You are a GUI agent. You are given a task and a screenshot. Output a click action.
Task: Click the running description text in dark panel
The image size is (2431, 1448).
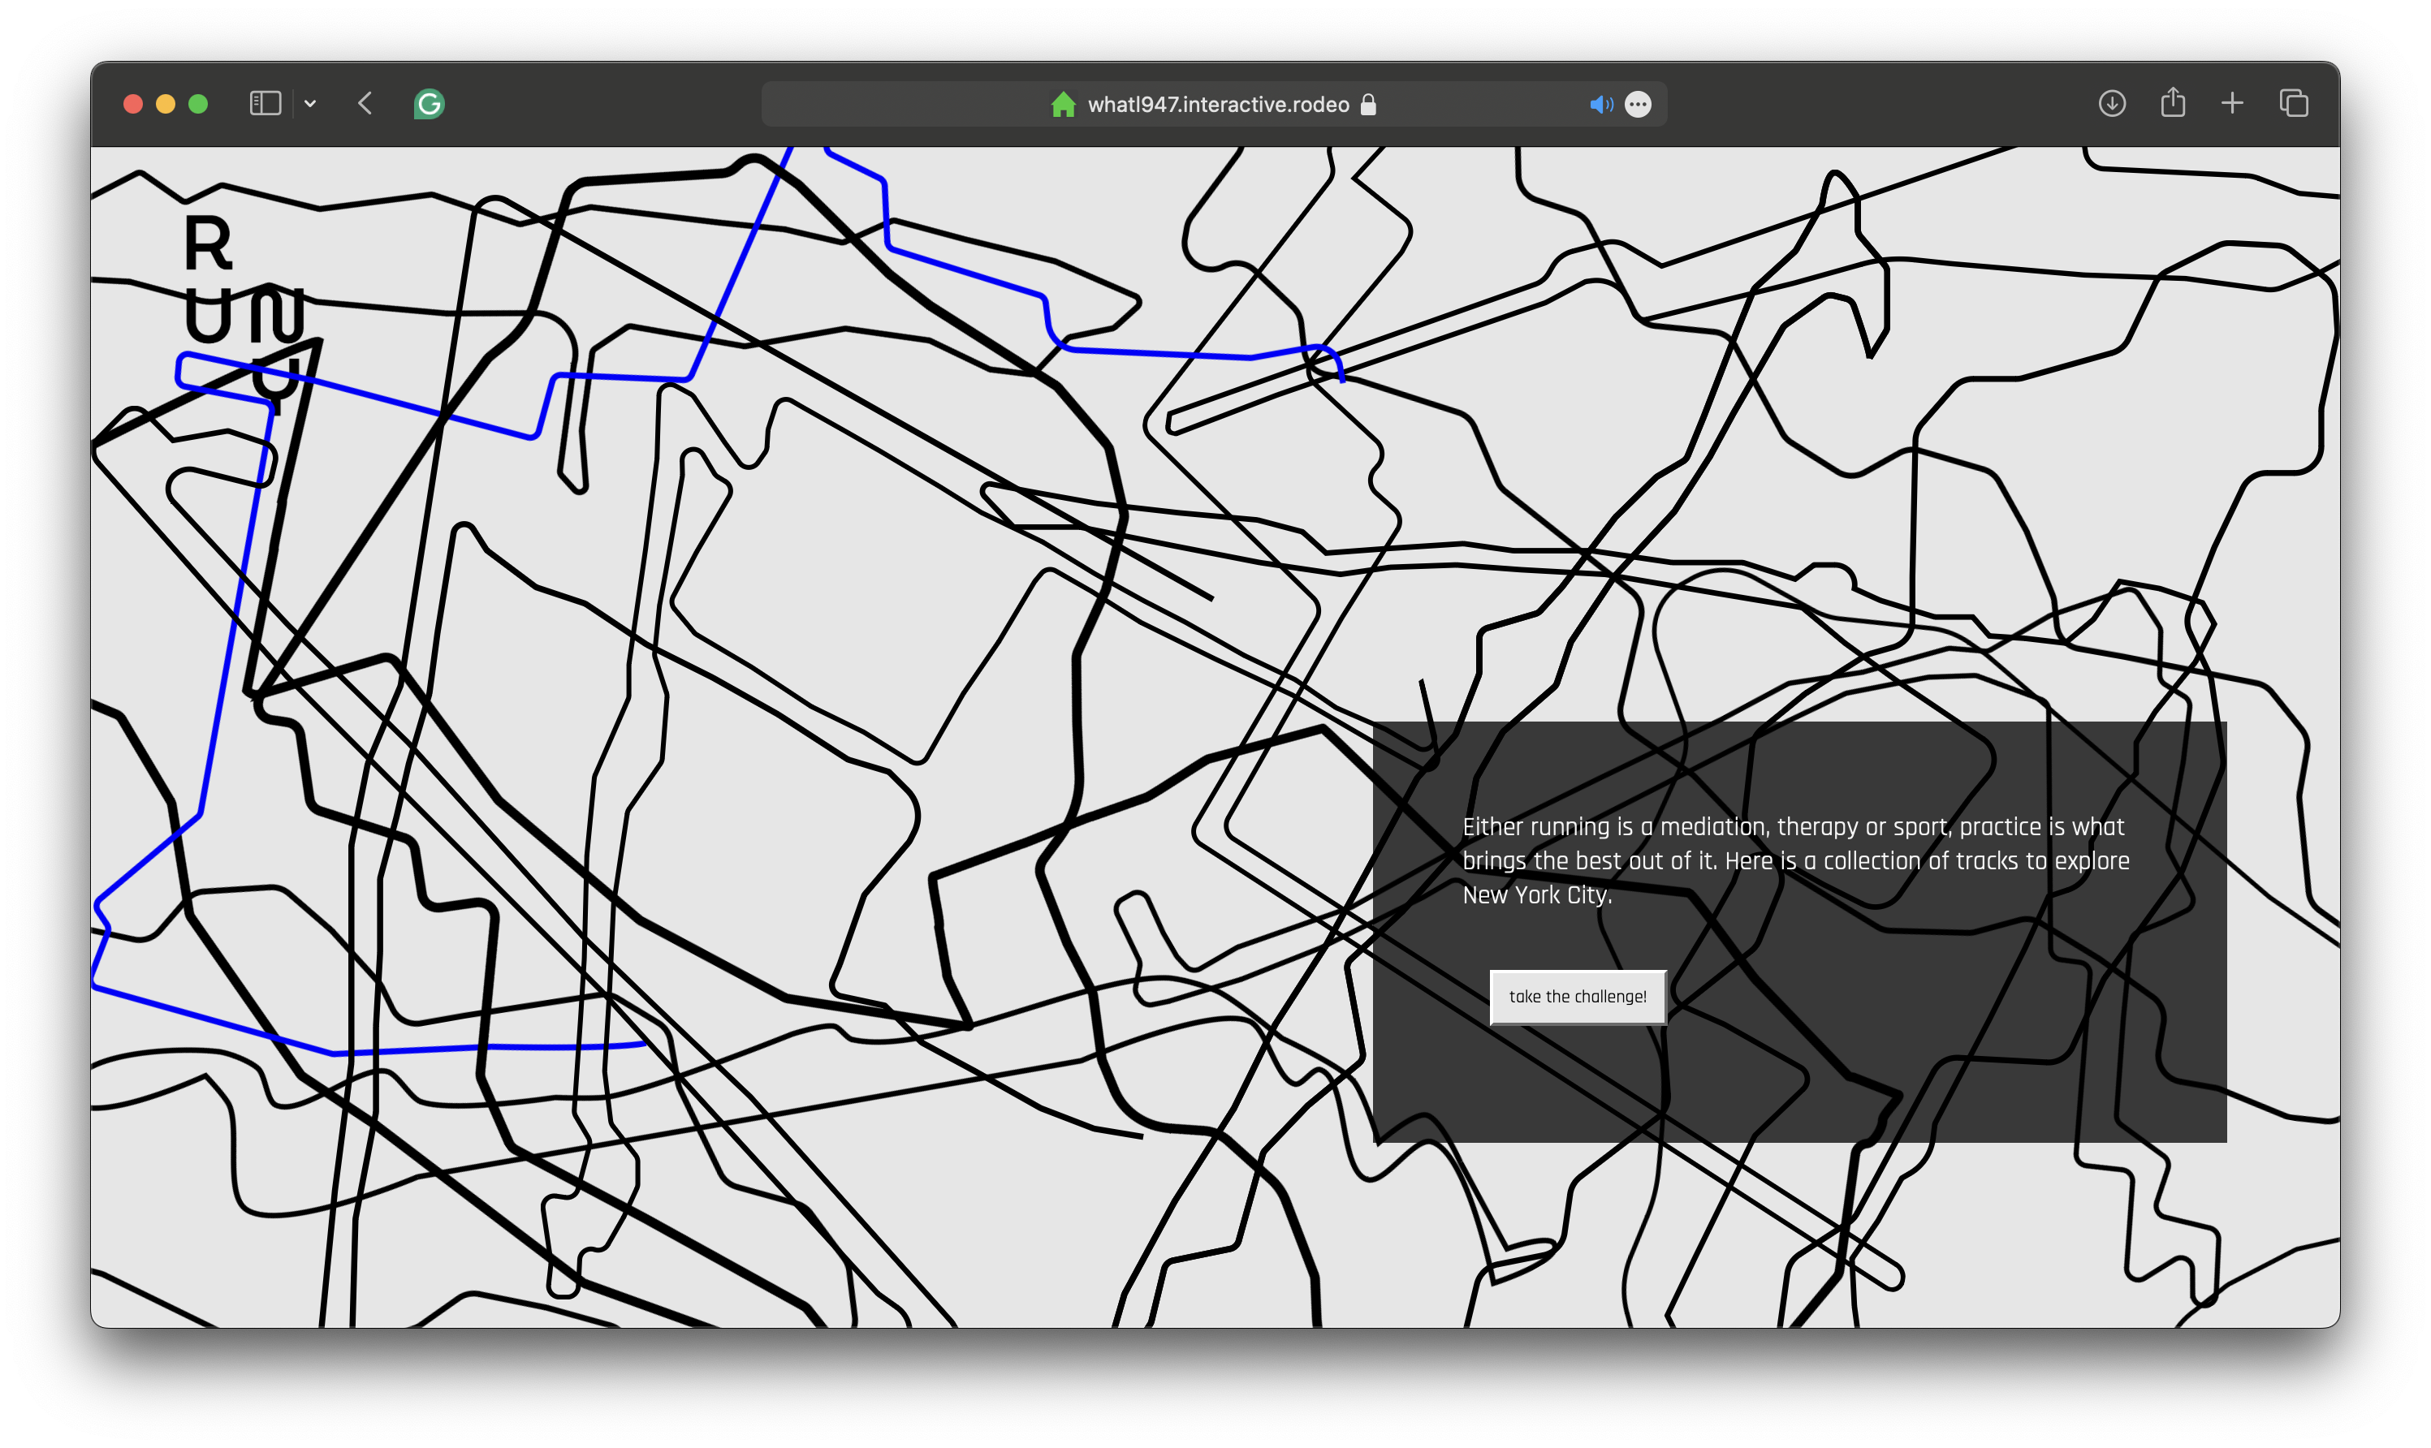[1794, 860]
